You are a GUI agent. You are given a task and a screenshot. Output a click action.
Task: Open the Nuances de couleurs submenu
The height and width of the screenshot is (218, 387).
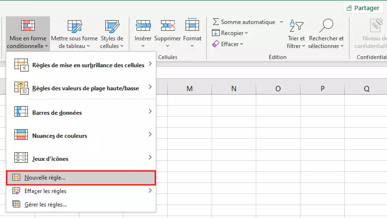[x=81, y=135]
